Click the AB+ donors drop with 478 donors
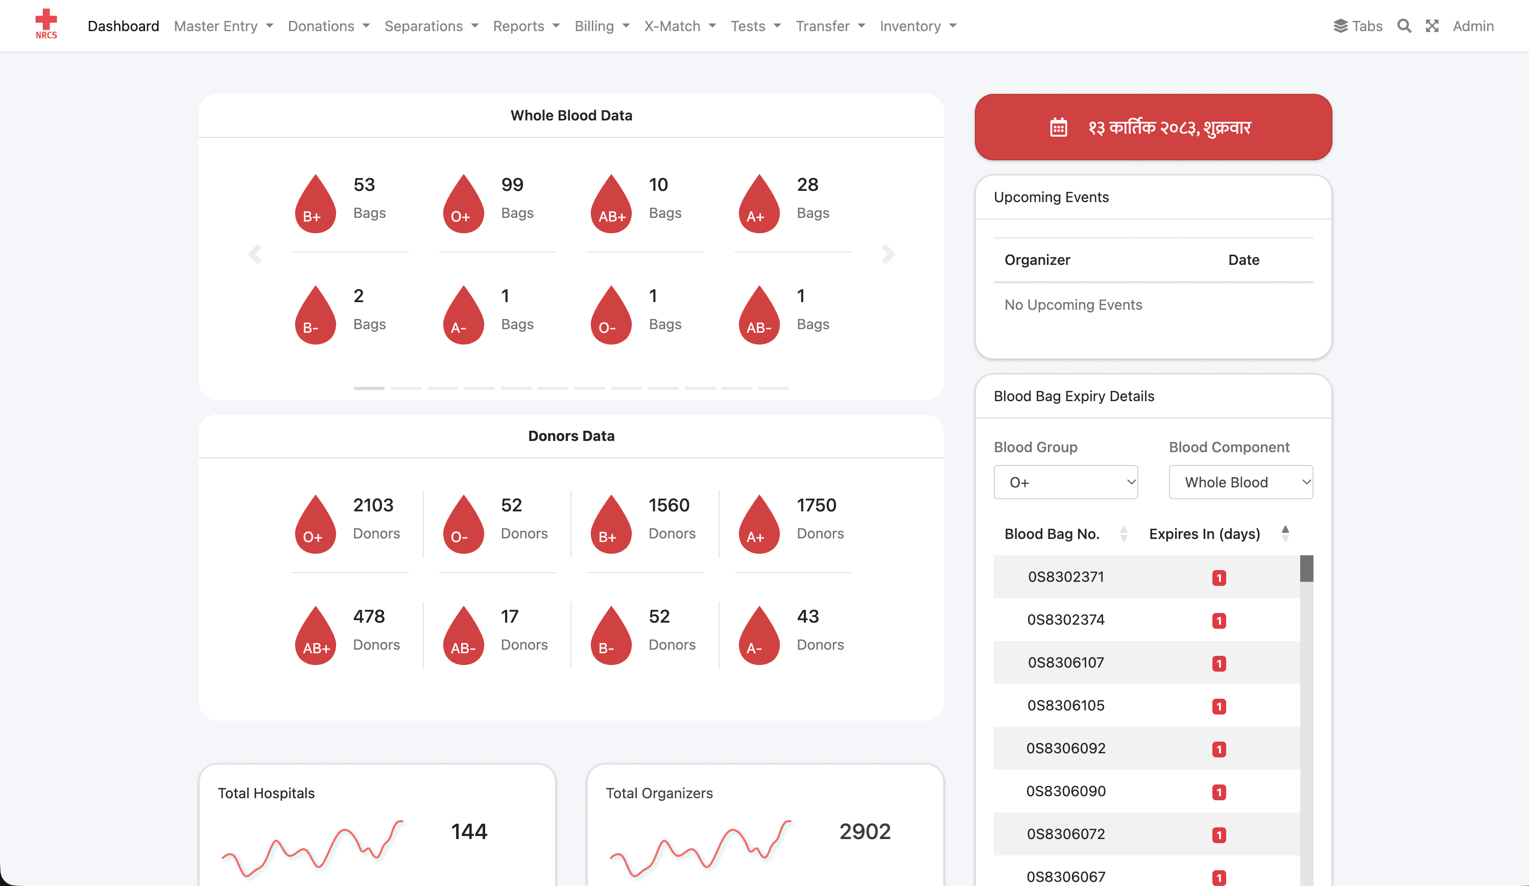The image size is (1529, 886). [x=315, y=635]
